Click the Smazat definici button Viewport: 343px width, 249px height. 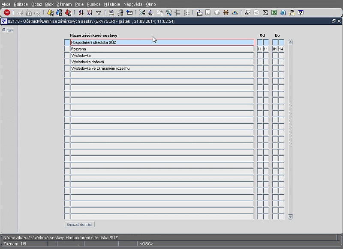(80, 224)
